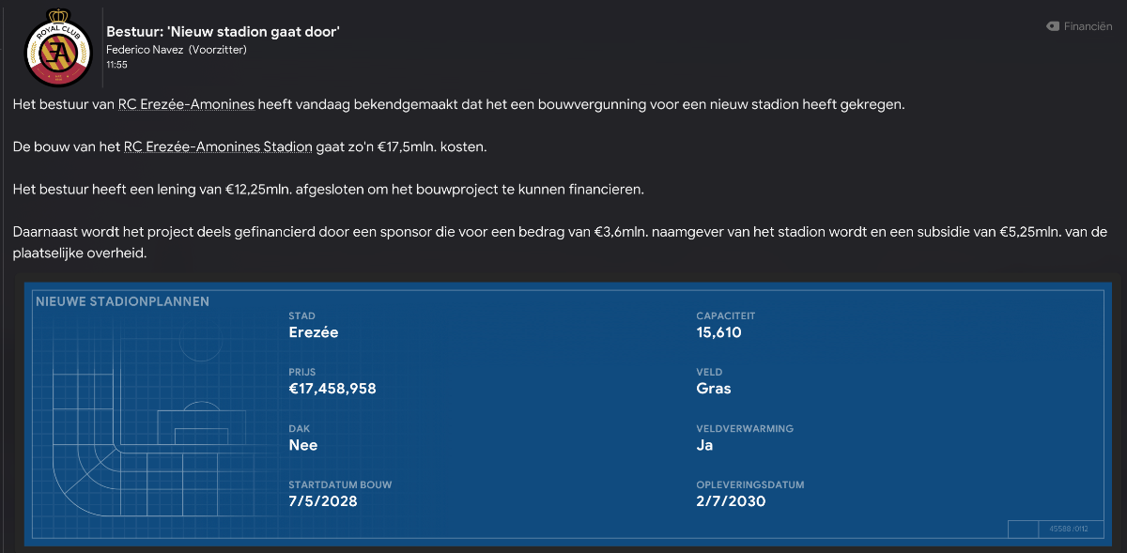Screen dimensions: 1127x553
Task: Click the (Voorzitter) role text
Action: (218, 50)
